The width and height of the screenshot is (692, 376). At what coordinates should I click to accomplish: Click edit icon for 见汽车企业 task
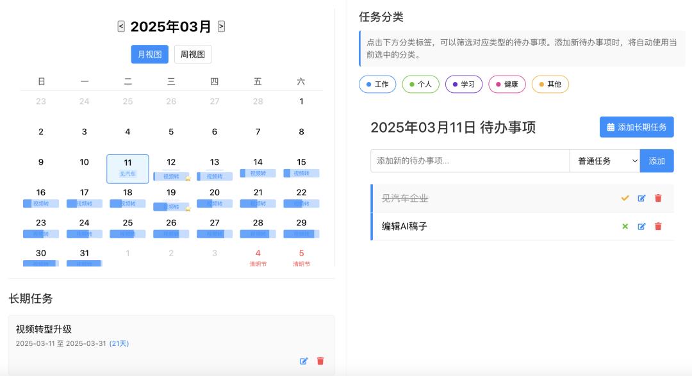641,199
